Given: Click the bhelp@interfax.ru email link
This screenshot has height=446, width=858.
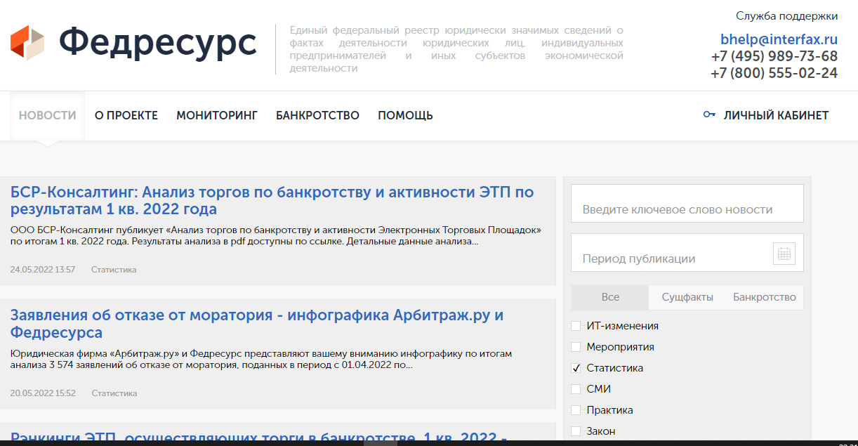Looking at the screenshot, I should coord(779,39).
